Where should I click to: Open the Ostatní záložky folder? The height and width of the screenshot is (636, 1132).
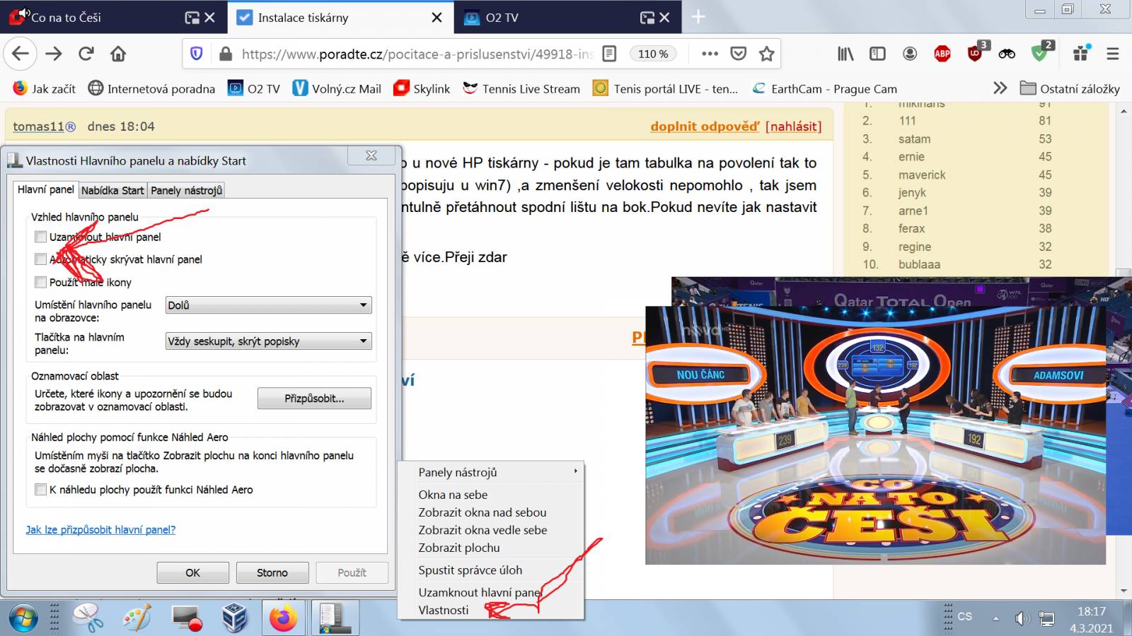pos(1070,88)
